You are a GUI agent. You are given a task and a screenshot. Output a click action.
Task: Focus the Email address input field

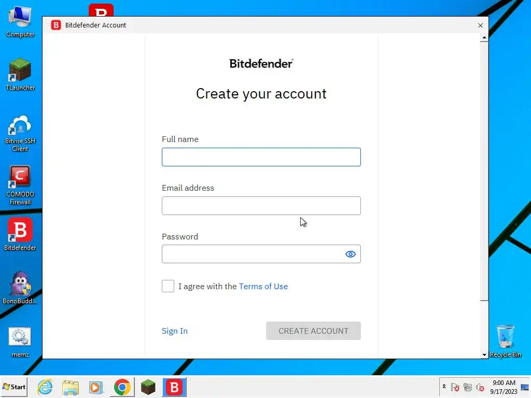(261, 205)
